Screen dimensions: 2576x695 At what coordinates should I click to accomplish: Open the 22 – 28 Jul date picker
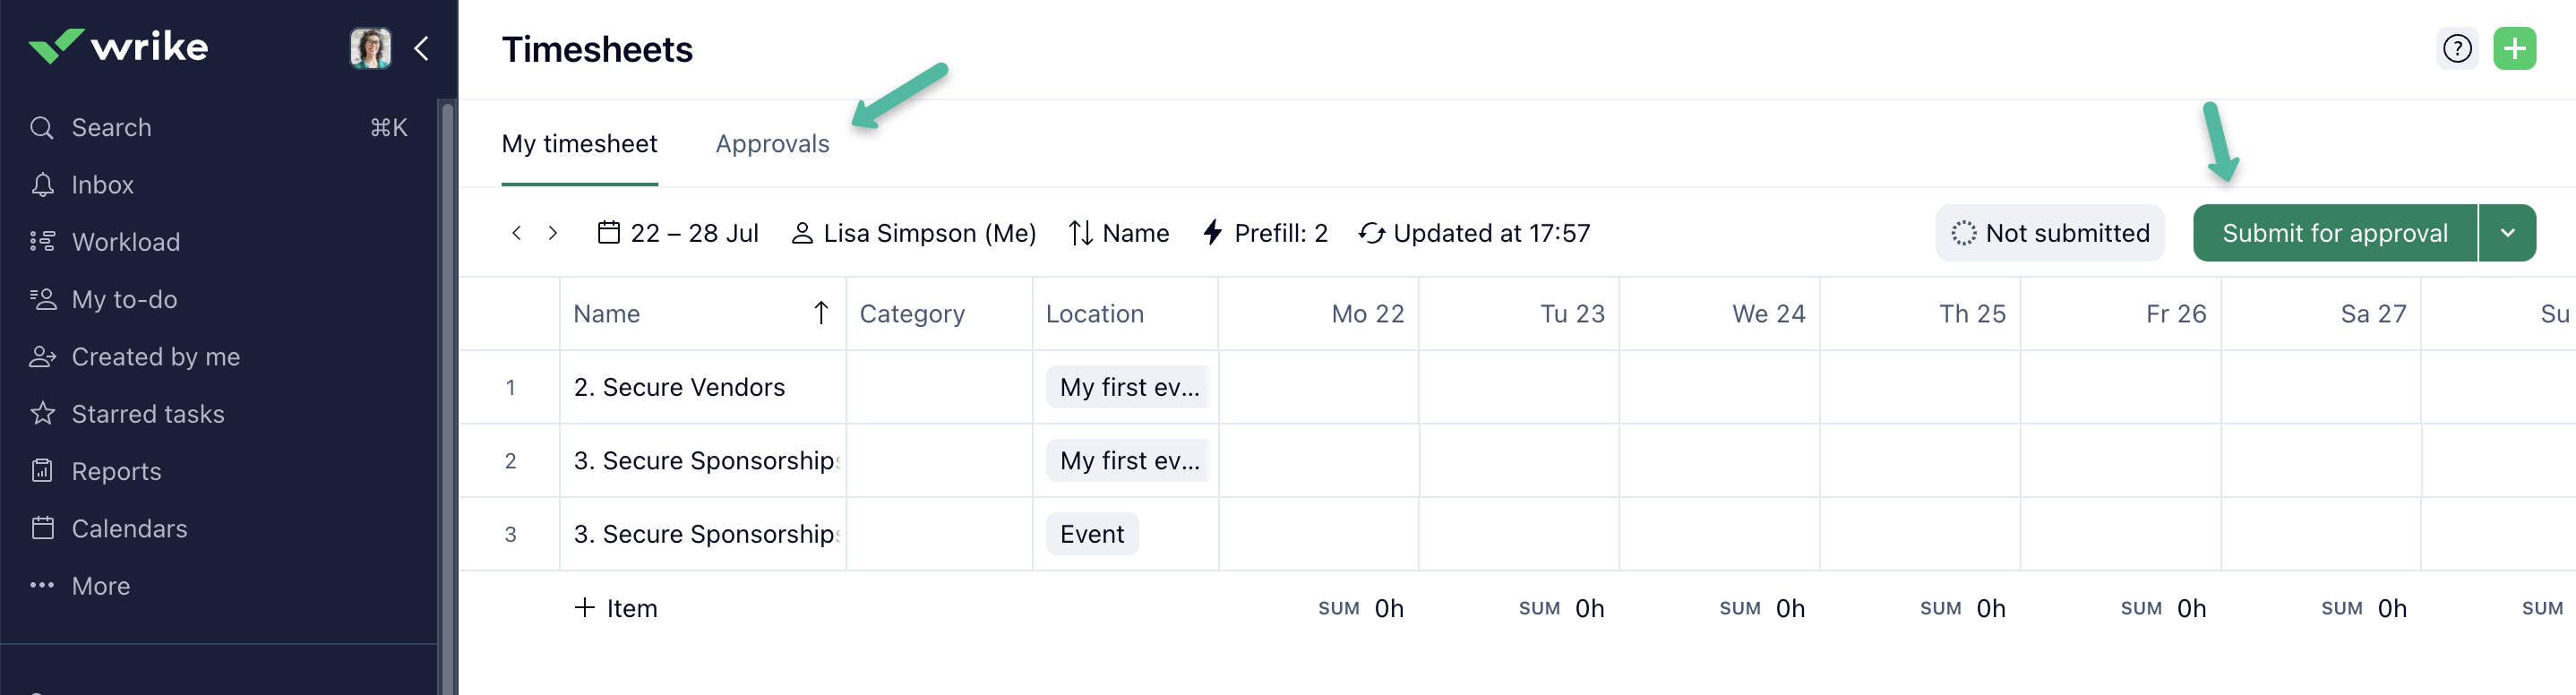pyautogui.click(x=678, y=233)
